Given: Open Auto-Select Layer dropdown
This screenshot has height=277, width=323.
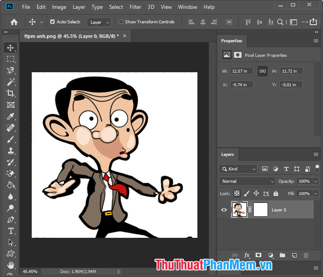Looking at the screenshot, I should tap(99, 22).
